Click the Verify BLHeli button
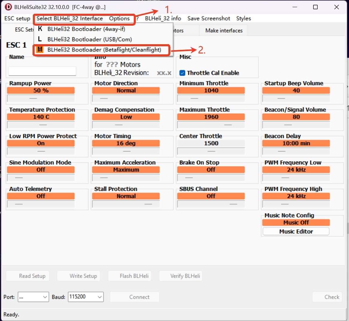The width and height of the screenshot is (349, 321). tap(181, 276)
